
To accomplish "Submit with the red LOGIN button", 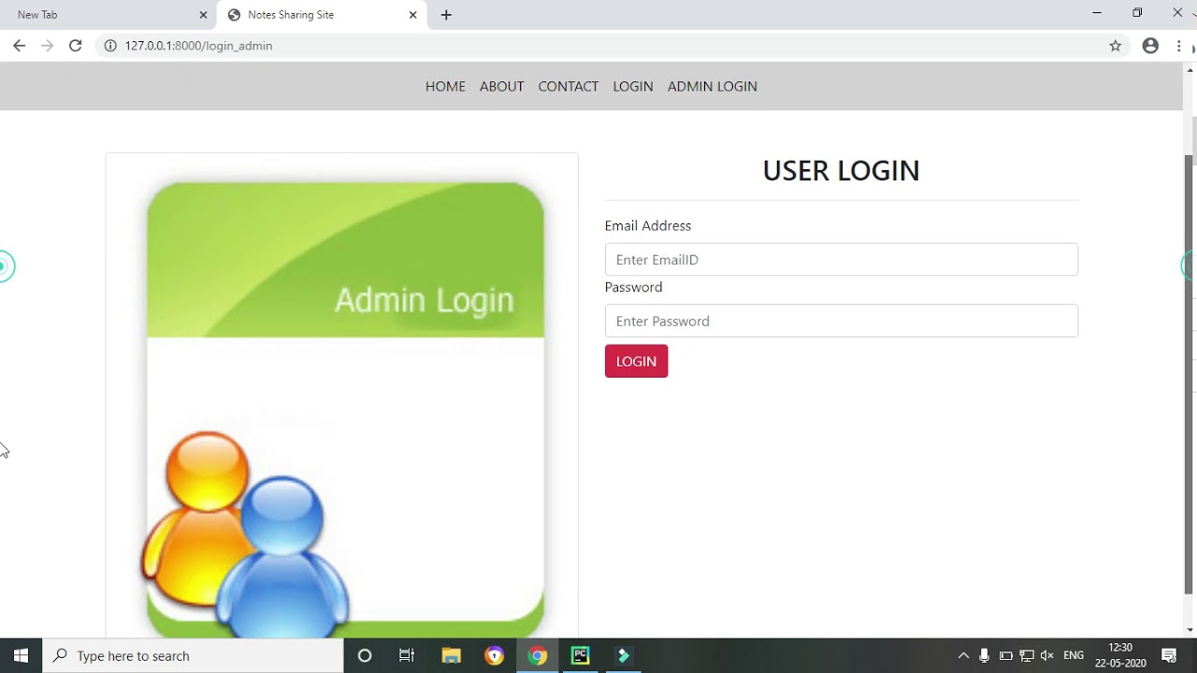I will coord(636,362).
